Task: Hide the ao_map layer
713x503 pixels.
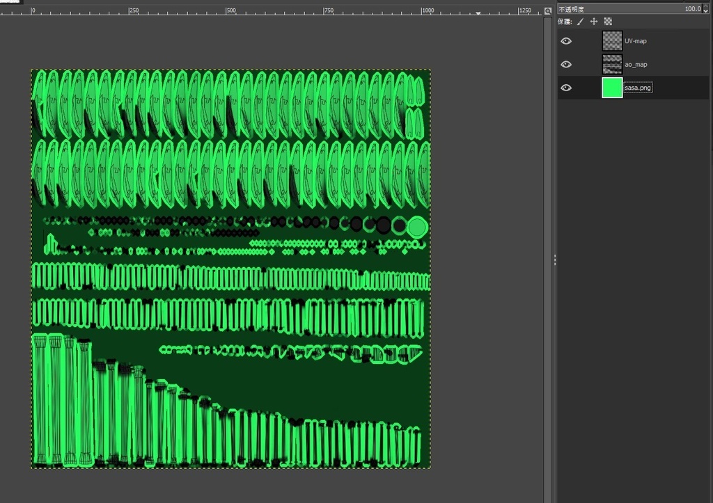Action: (566, 64)
